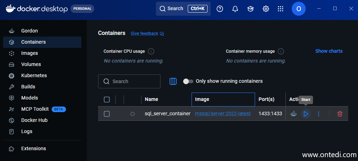
Task: Open the Builds section
Action: pos(42,87)
